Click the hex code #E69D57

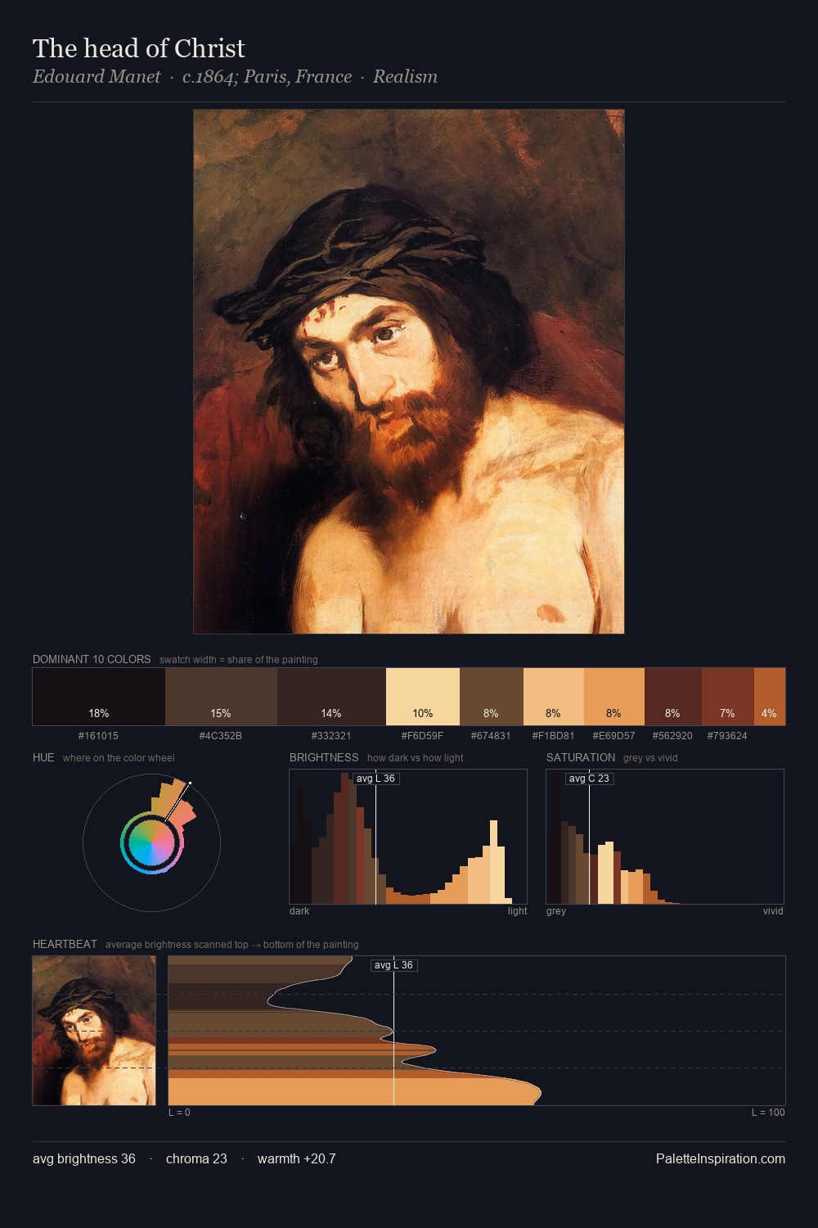click(x=613, y=736)
